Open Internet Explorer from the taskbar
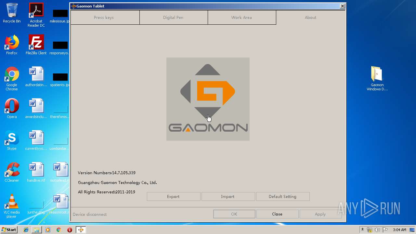 (x=26, y=230)
